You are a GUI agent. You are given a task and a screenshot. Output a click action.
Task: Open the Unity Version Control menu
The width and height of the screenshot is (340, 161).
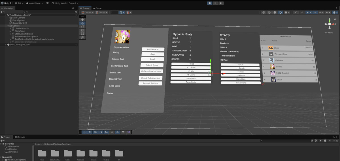66,3
